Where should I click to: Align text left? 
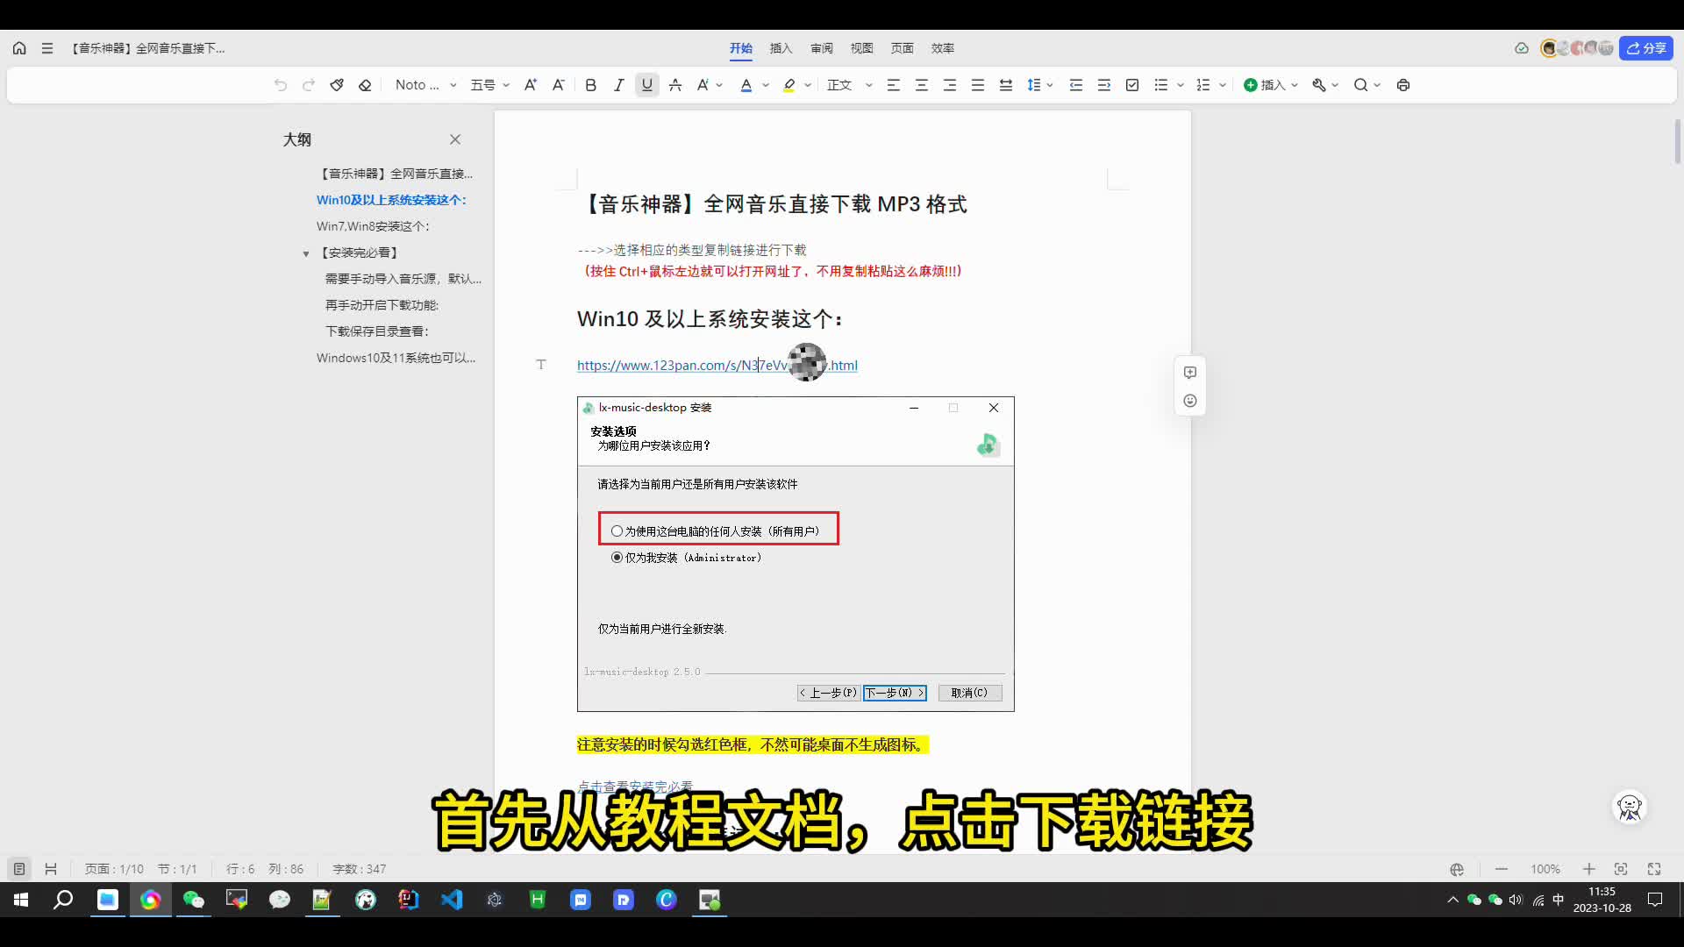pos(894,85)
